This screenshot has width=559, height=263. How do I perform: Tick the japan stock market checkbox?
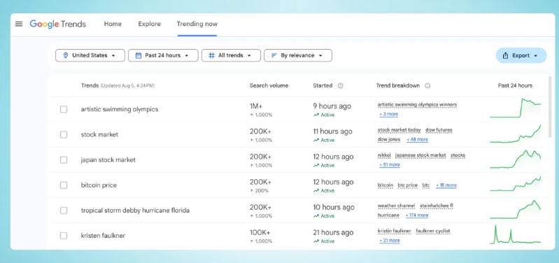[x=64, y=160]
